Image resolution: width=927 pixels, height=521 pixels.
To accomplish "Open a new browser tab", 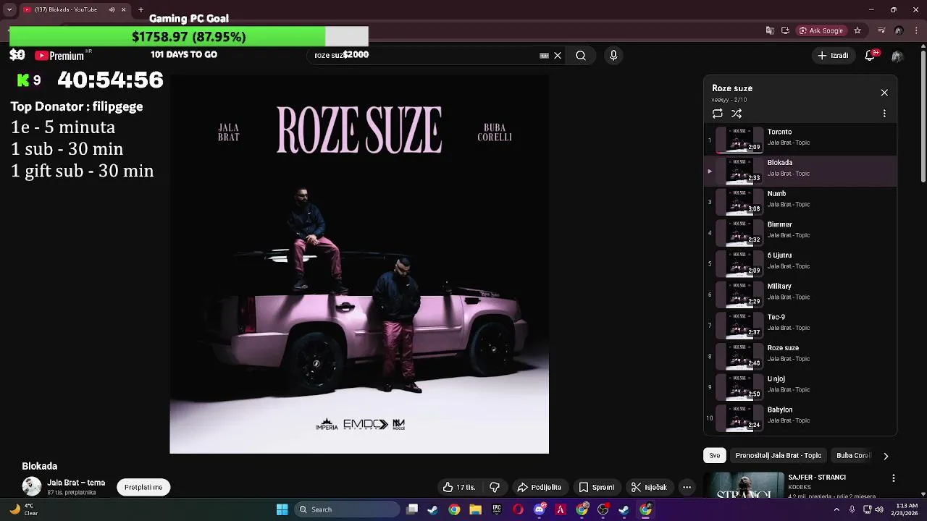I will (x=140, y=9).
